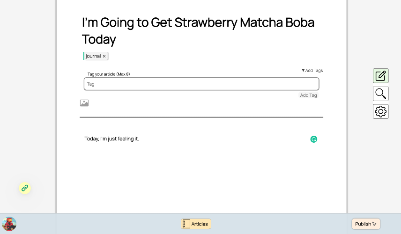Open settings via the gear icon

tap(380, 111)
